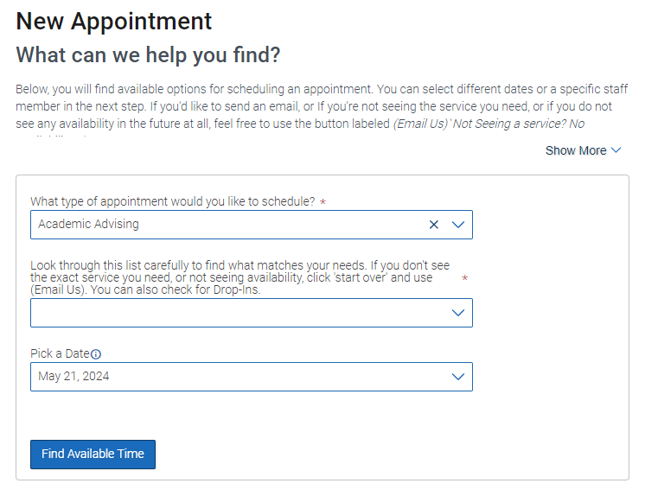Click the info icon beside Pick a Date
Viewport: 645px width, 496px height.
tap(95, 354)
